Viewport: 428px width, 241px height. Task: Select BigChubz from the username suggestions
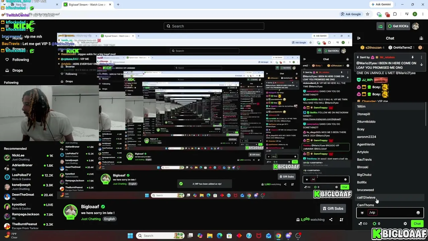390,175
